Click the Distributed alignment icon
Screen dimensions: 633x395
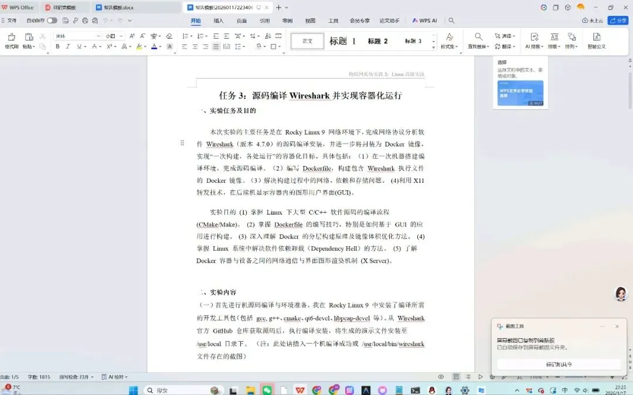(x=226, y=46)
